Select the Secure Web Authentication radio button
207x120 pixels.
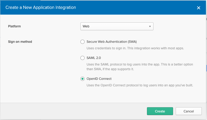tap(82, 42)
